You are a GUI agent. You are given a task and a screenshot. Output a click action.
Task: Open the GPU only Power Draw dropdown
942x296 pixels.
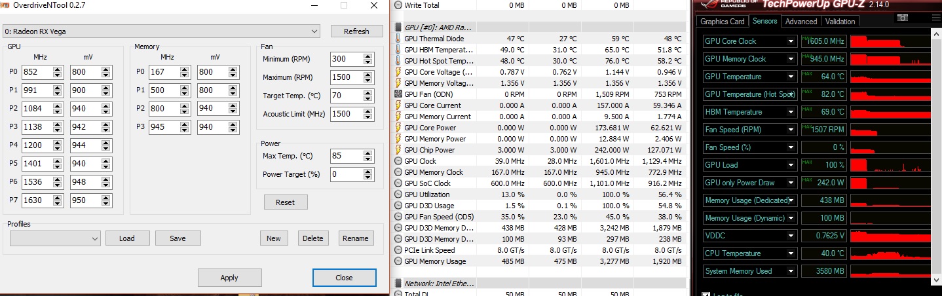pos(791,183)
